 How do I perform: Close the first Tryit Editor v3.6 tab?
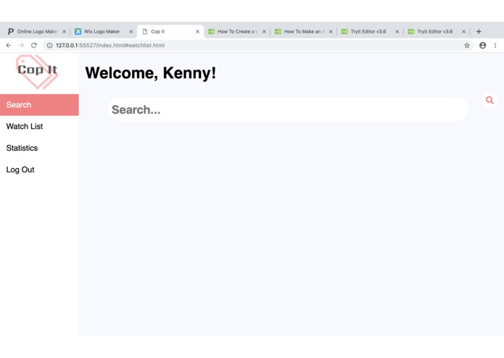point(397,31)
